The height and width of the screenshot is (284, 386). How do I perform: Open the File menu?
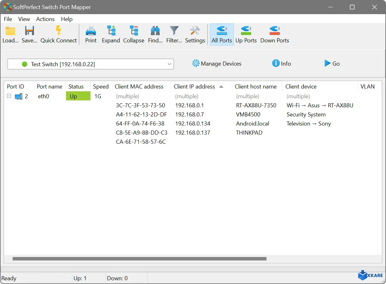8,19
